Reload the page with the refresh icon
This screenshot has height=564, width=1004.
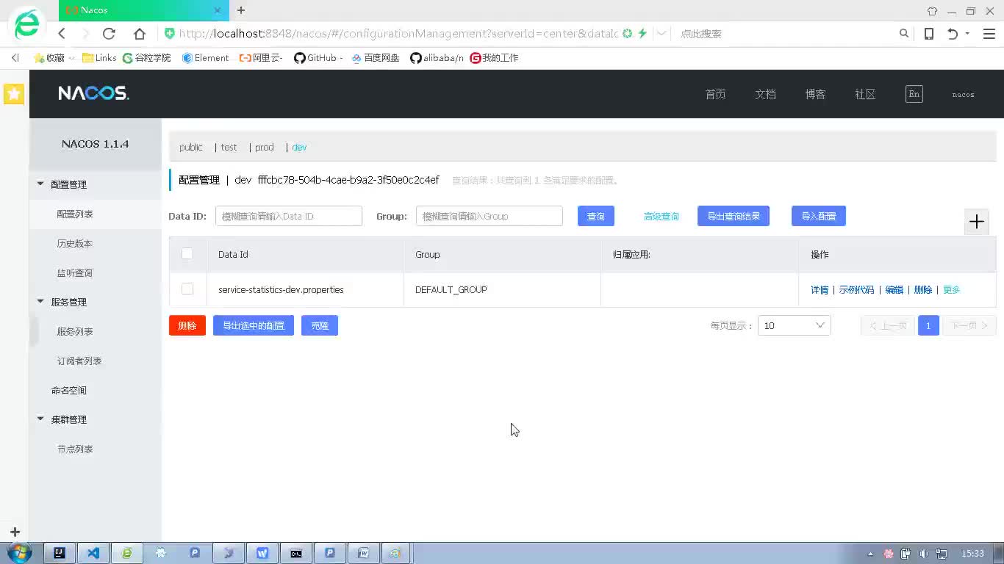pyautogui.click(x=109, y=34)
